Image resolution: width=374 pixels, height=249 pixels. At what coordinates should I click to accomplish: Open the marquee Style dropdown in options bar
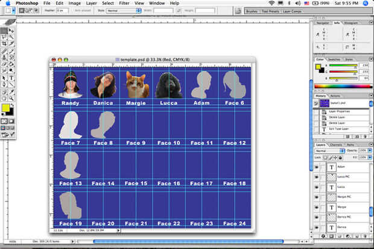[124, 11]
